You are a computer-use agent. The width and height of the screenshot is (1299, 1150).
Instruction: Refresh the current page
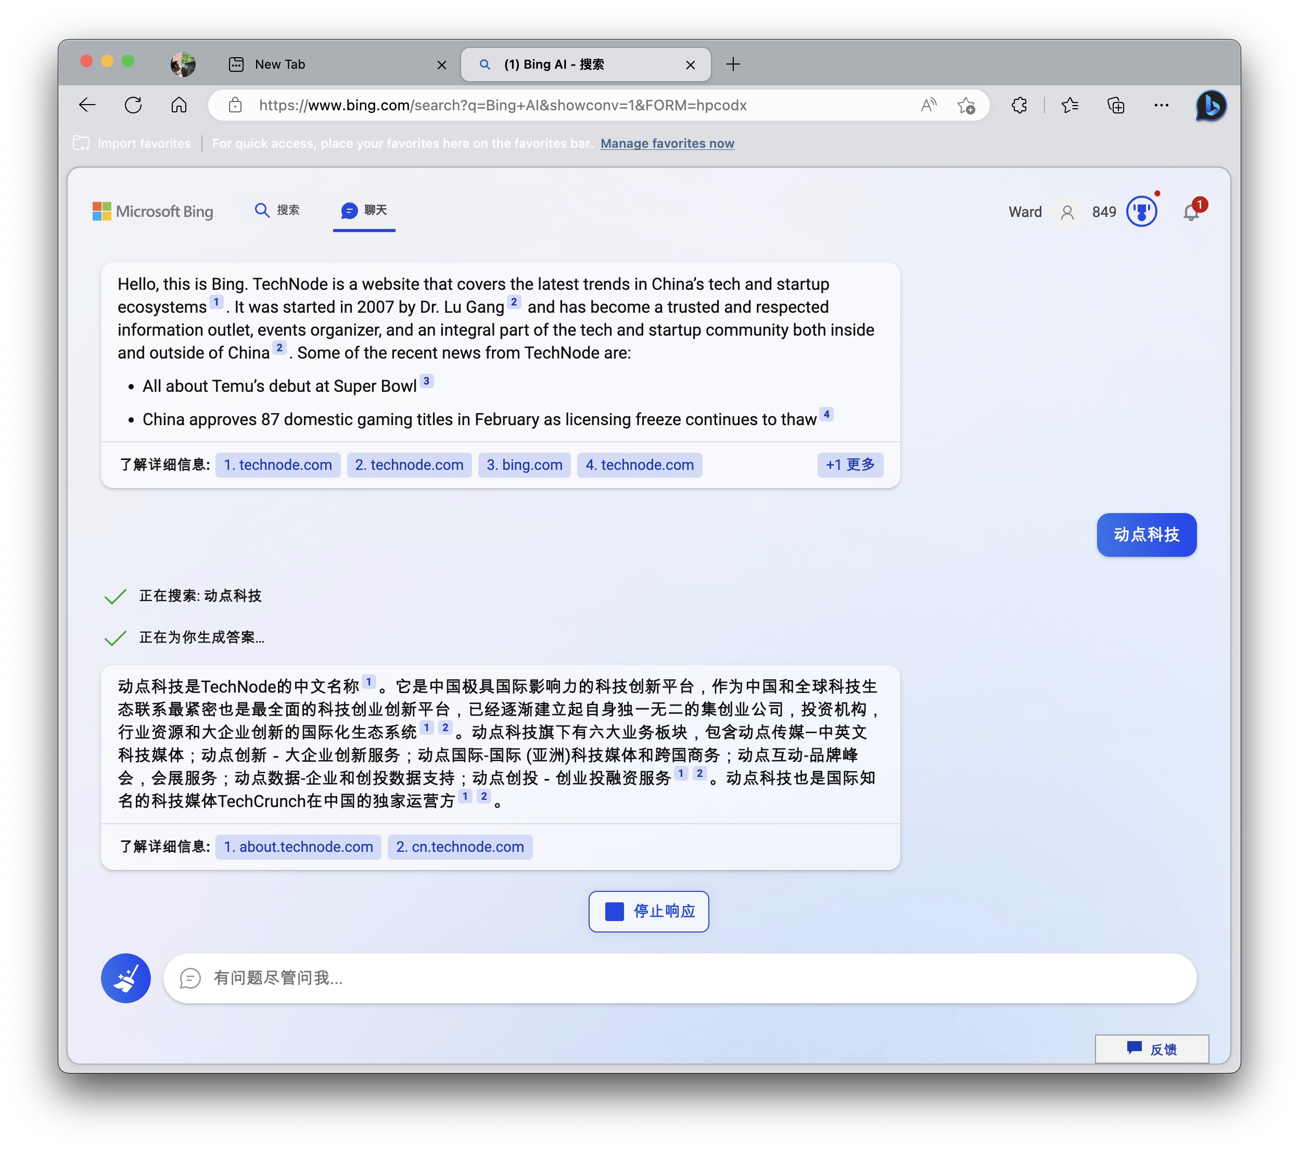point(133,106)
